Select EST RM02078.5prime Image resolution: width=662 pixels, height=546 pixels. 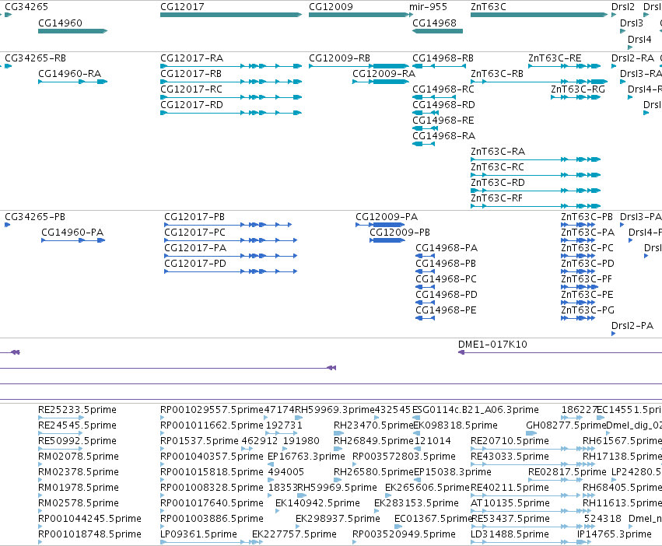[x=40, y=464]
